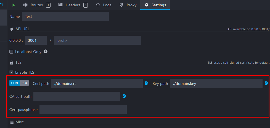Enable the Localhost Only checkbox
Image resolution: width=270 pixels, height=128 pixels.
point(11,52)
